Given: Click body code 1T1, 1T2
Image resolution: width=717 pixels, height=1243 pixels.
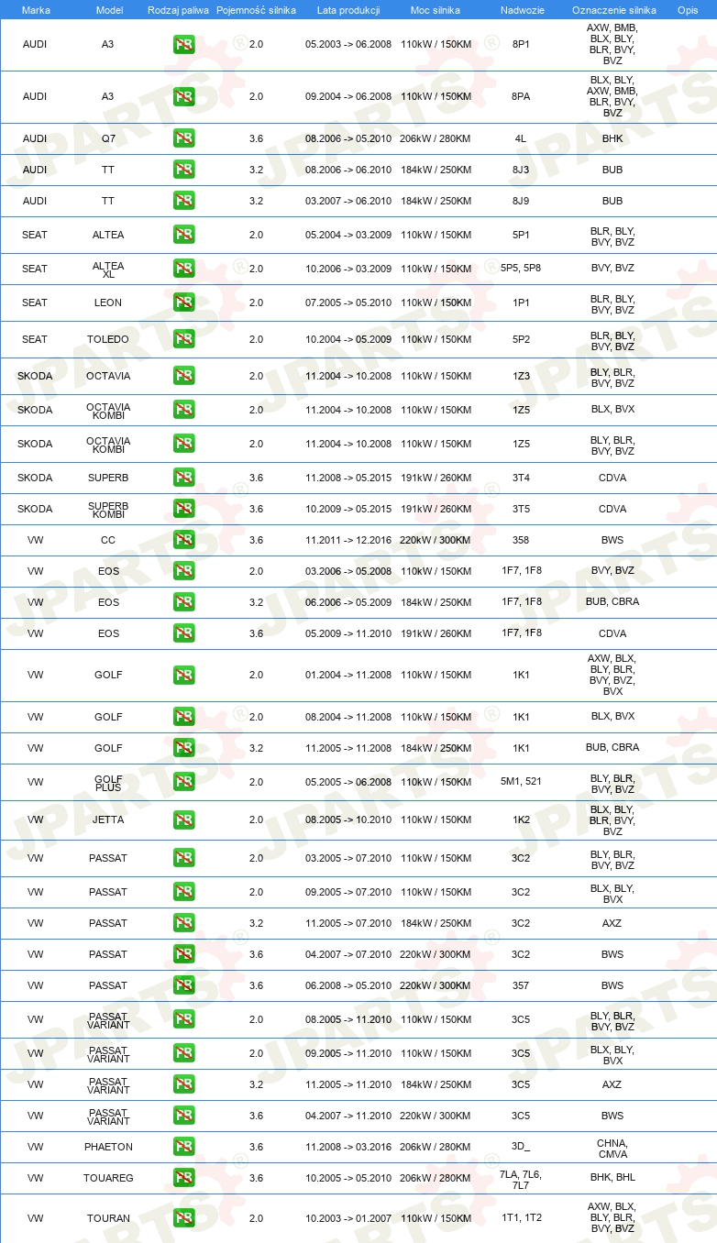Looking at the screenshot, I should tap(521, 1218).
